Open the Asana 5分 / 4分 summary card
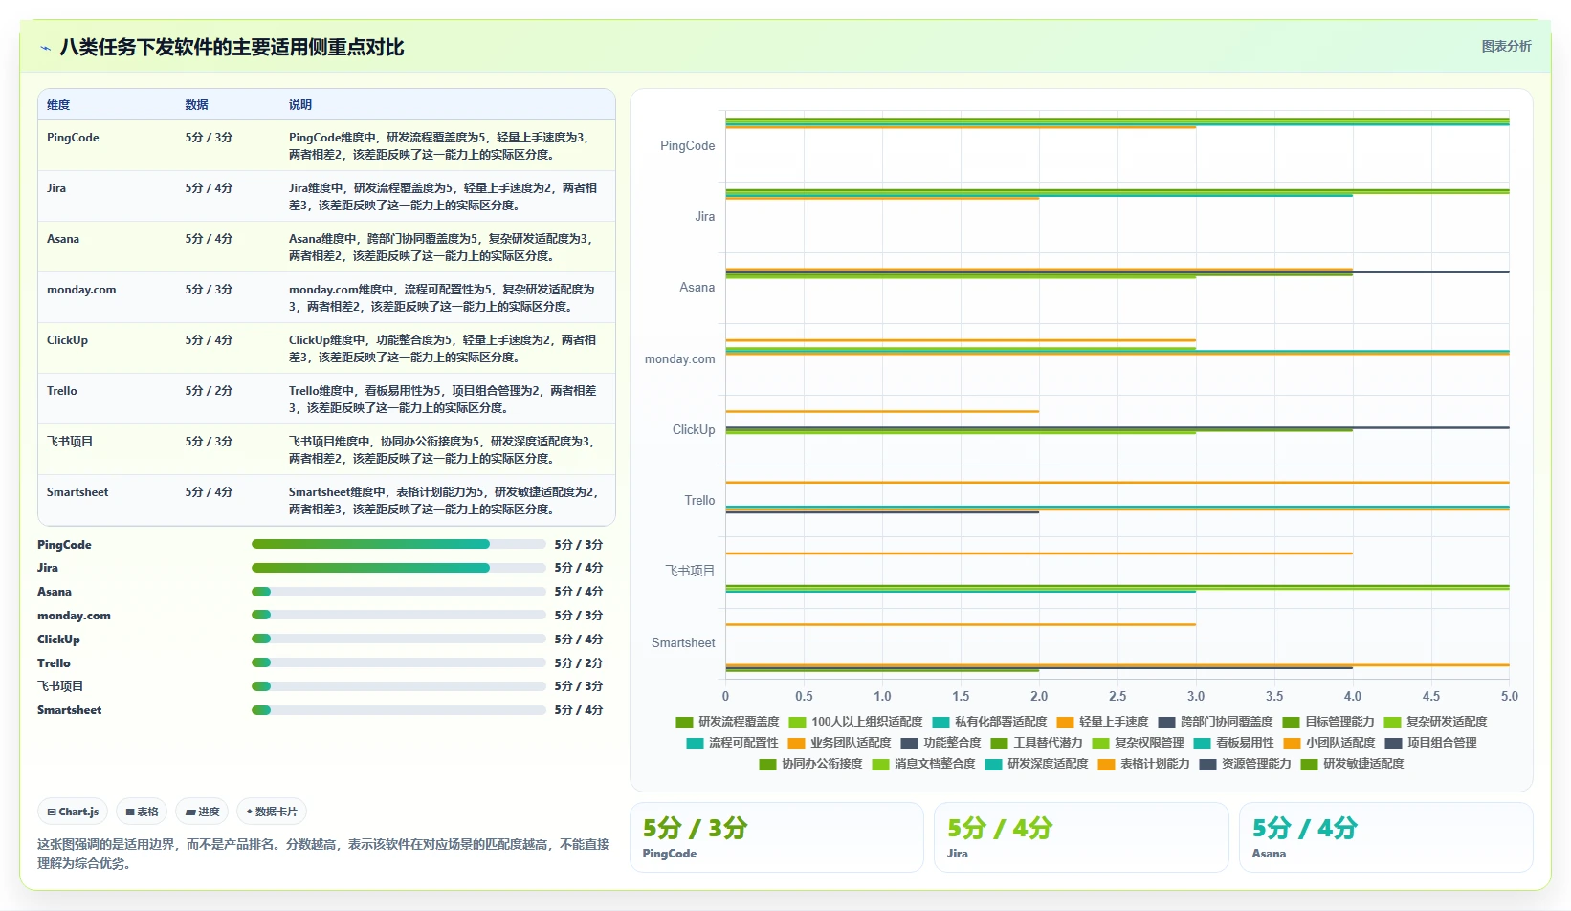This screenshot has width=1571, height=911. click(1385, 837)
